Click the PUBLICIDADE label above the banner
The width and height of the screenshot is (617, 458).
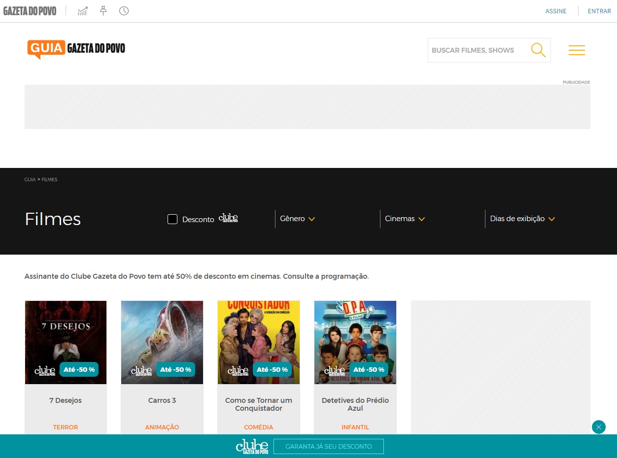(x=576, y=82)
